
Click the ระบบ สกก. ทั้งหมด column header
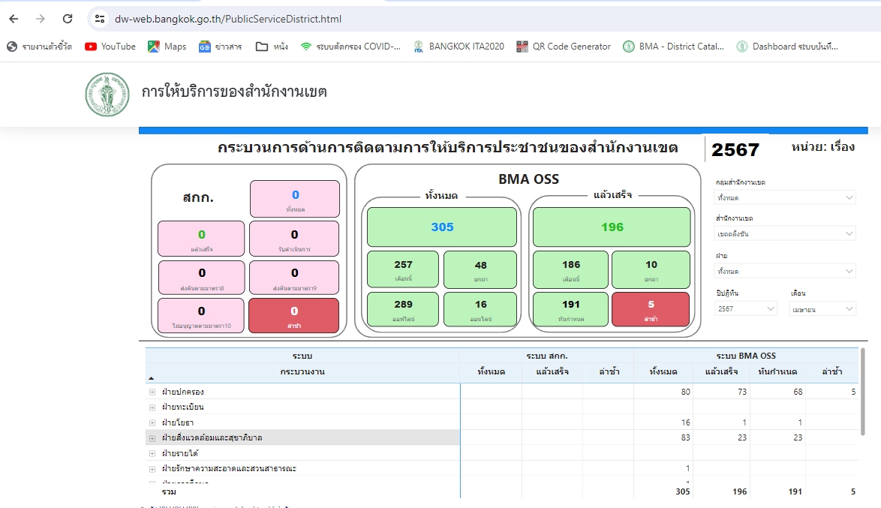click(x=491, y=371)
